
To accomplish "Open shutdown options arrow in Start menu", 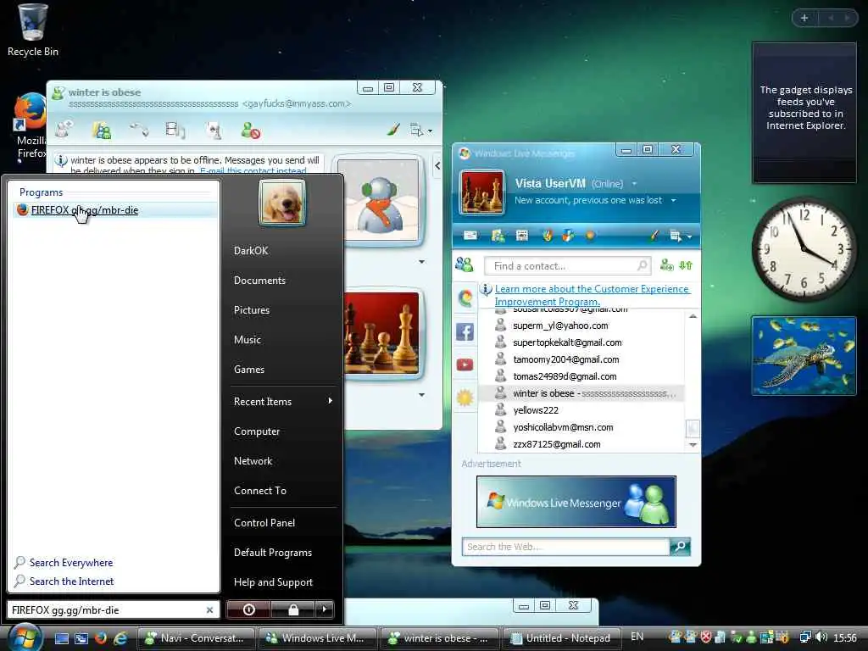I will 325,609.
